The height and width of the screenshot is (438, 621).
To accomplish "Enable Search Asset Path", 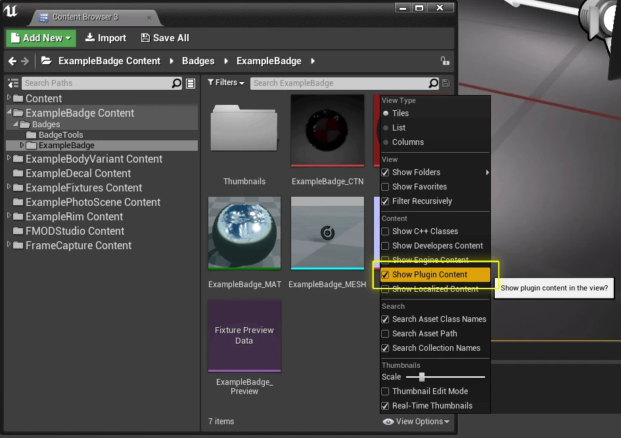I will (385, 334).
